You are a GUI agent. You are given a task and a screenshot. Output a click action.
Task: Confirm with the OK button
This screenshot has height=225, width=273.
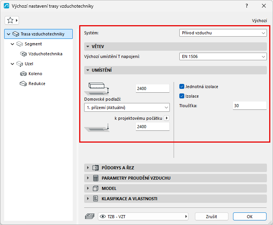[250, 217]
